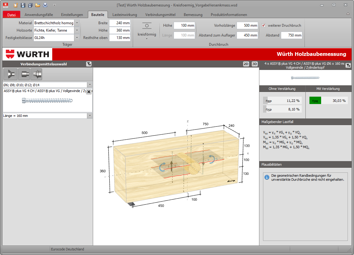Click the info icon in Plausibilitäten
Screen dimensions: 354x255
point(267,177)
